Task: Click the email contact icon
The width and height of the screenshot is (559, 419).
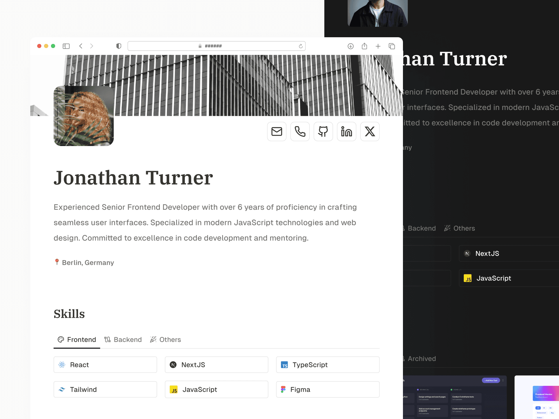Action: click(276, 131)
